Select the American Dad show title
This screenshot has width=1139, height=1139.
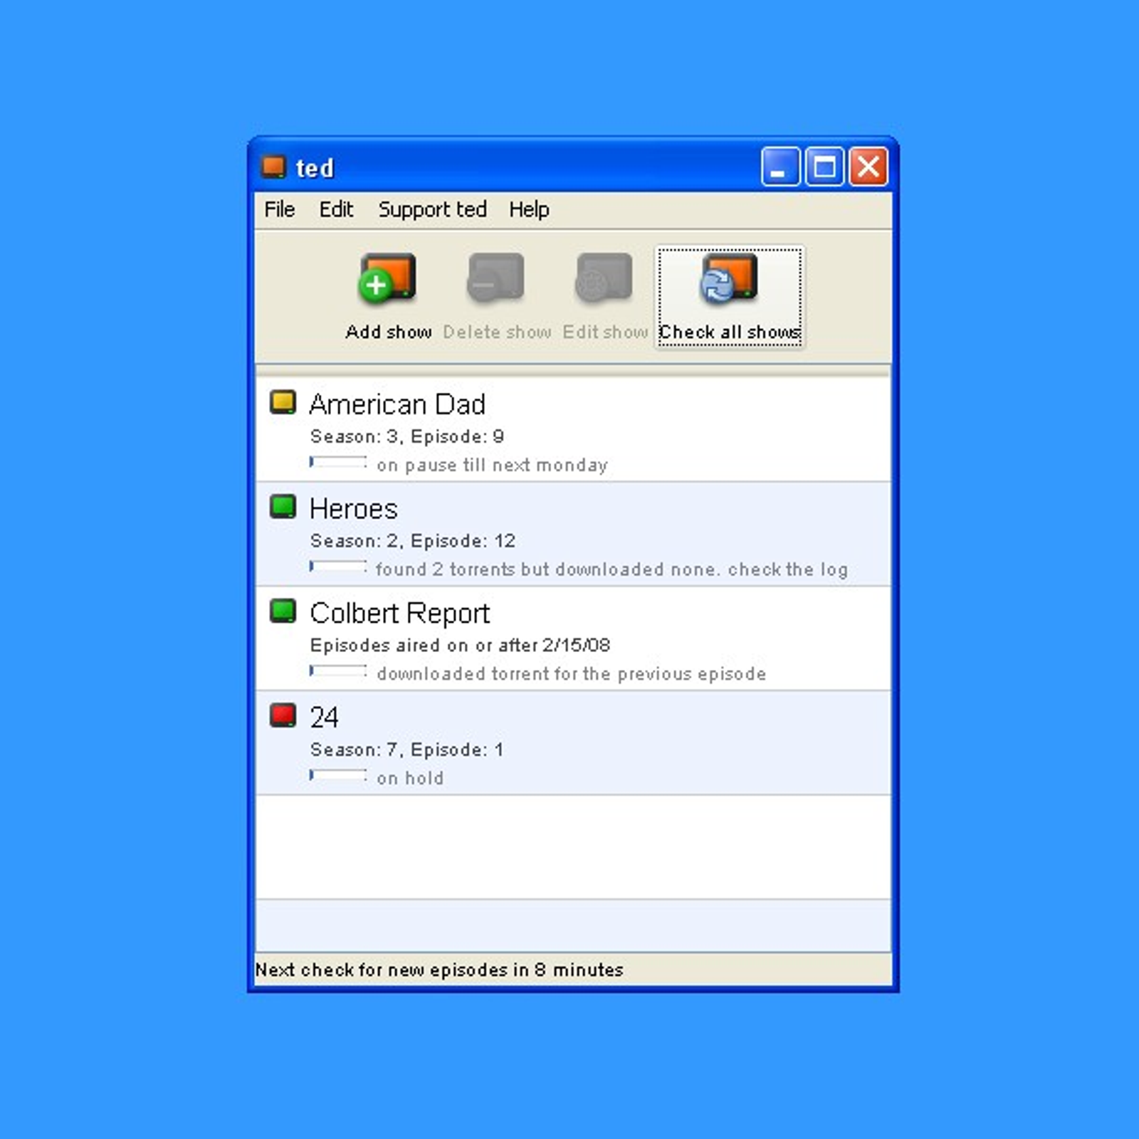click(397, 404)
